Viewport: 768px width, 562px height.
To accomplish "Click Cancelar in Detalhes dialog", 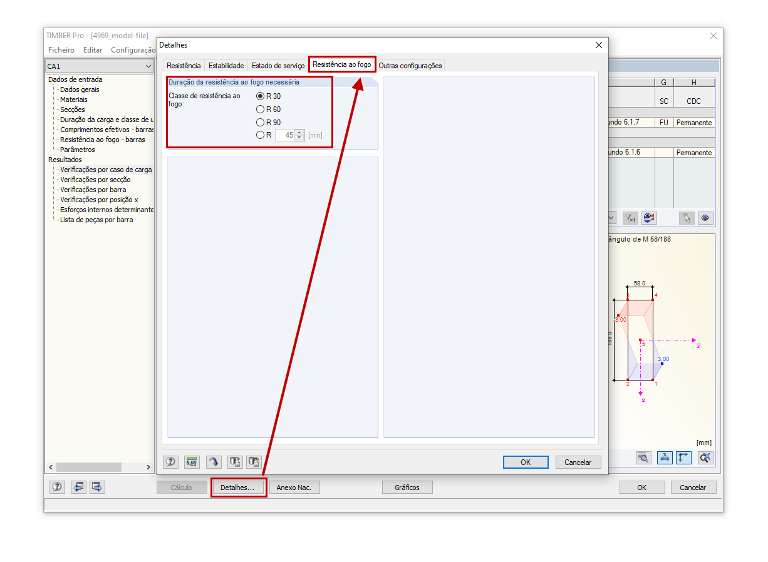I will [x=578, y=462].
